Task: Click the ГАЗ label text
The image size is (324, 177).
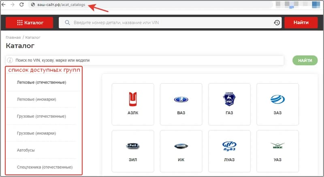Action: click(x=229, y=113)
